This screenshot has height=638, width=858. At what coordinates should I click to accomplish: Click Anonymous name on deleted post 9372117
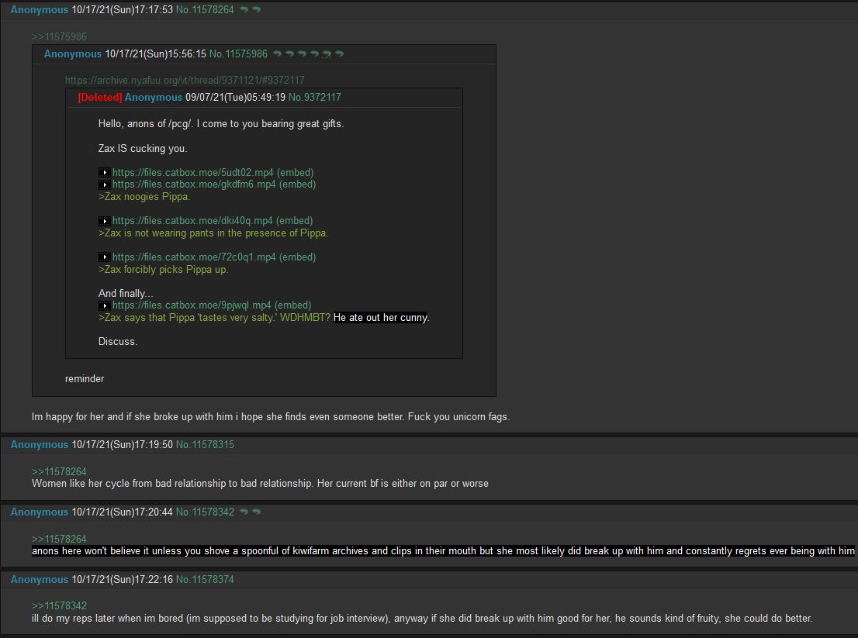(154, 98)
